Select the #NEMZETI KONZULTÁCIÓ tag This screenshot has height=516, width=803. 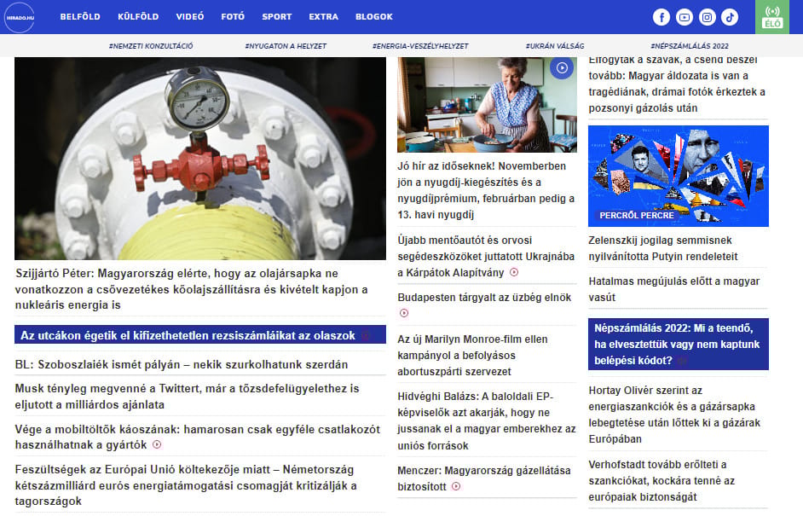151,46
